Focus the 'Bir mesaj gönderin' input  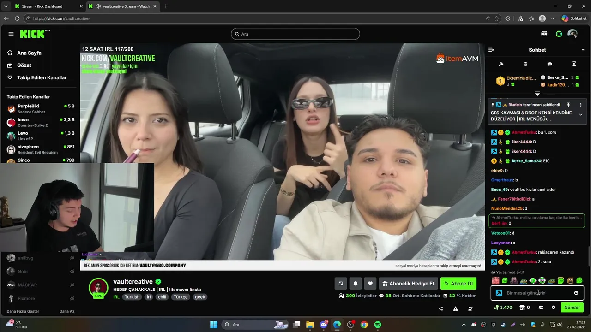(538, 293)
